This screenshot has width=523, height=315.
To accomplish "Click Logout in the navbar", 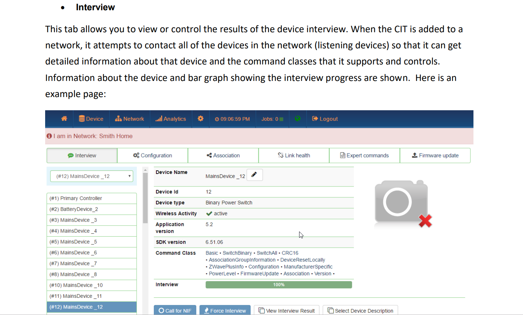I will coord(325,119).
